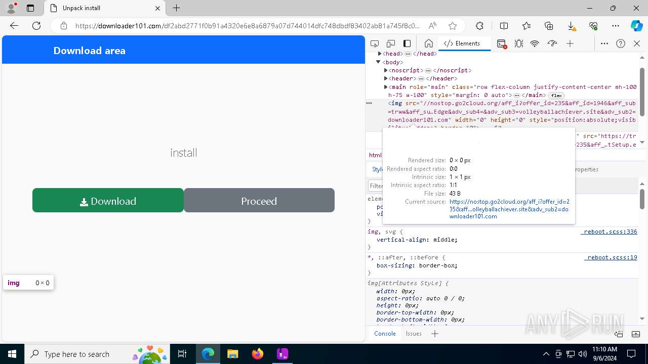Viewport: 648px width, 364px height.
Task: Open the Copilot sidebar
Action: click(636, 26)
